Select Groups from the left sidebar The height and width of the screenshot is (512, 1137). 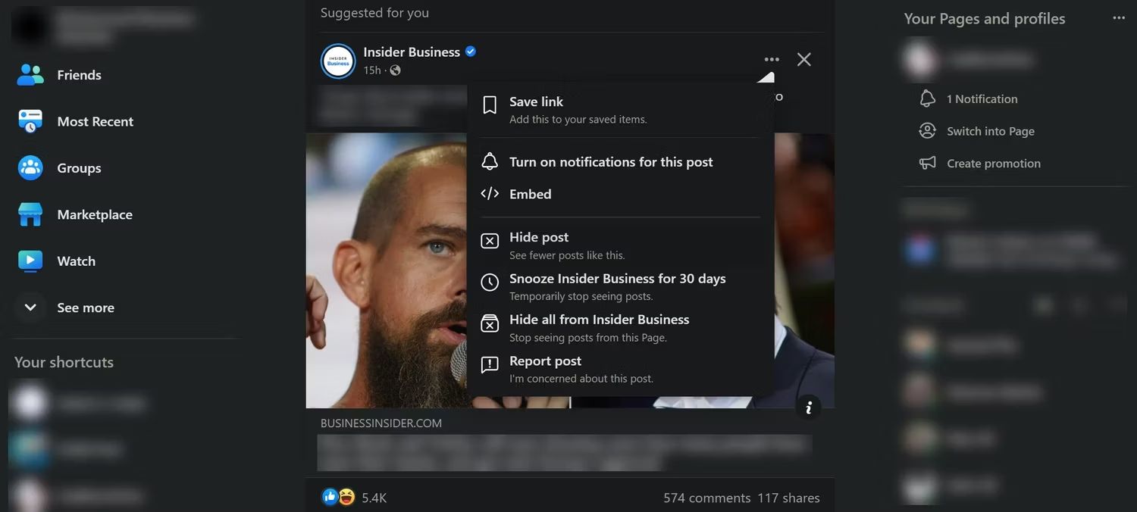tap(79, 167)
